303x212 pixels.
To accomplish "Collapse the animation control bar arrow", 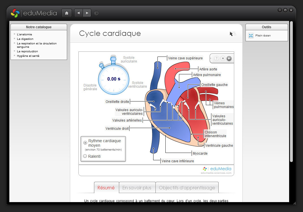I will pos(211,59).
